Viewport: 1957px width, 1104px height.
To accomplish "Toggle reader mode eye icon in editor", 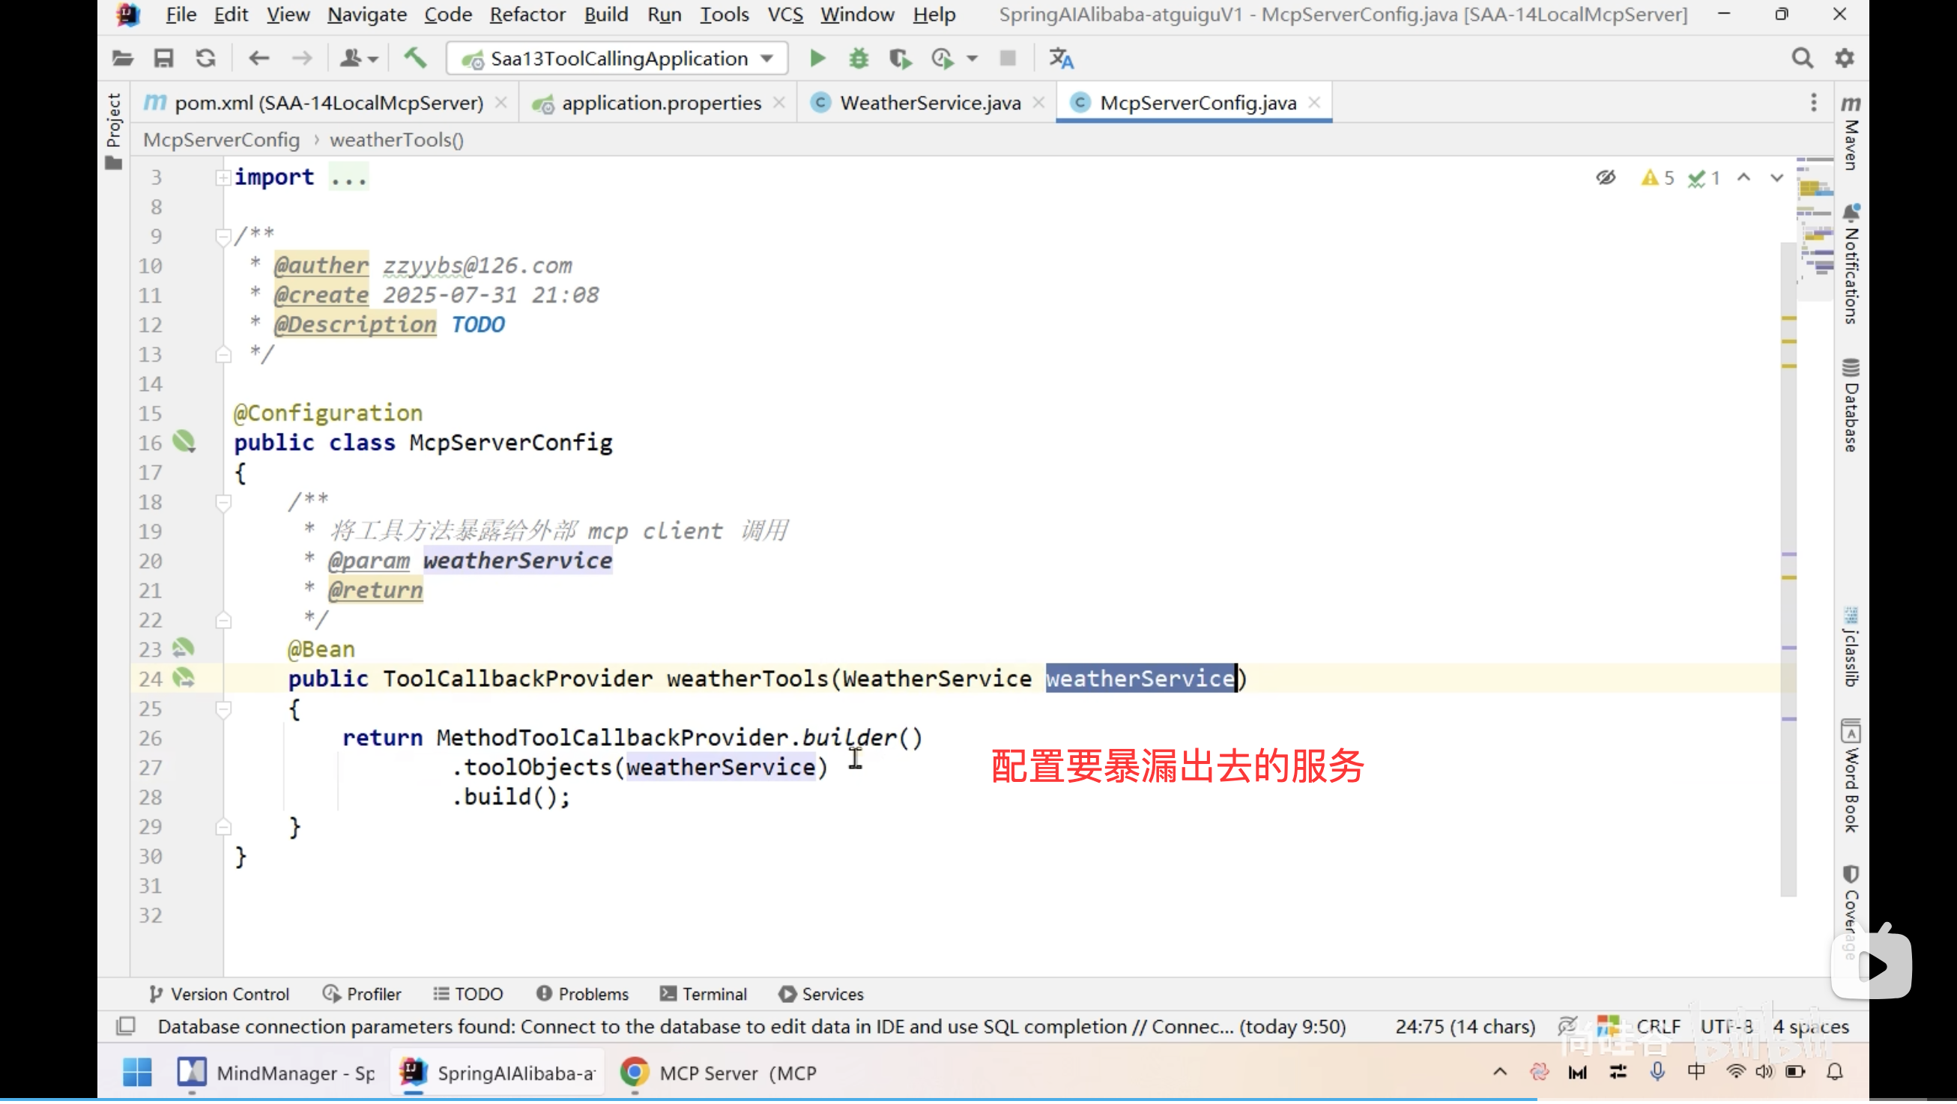I will (1606, 178).
